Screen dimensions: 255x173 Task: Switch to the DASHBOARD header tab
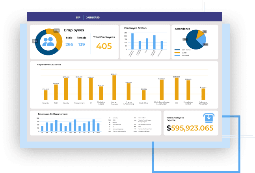point(93,18)
